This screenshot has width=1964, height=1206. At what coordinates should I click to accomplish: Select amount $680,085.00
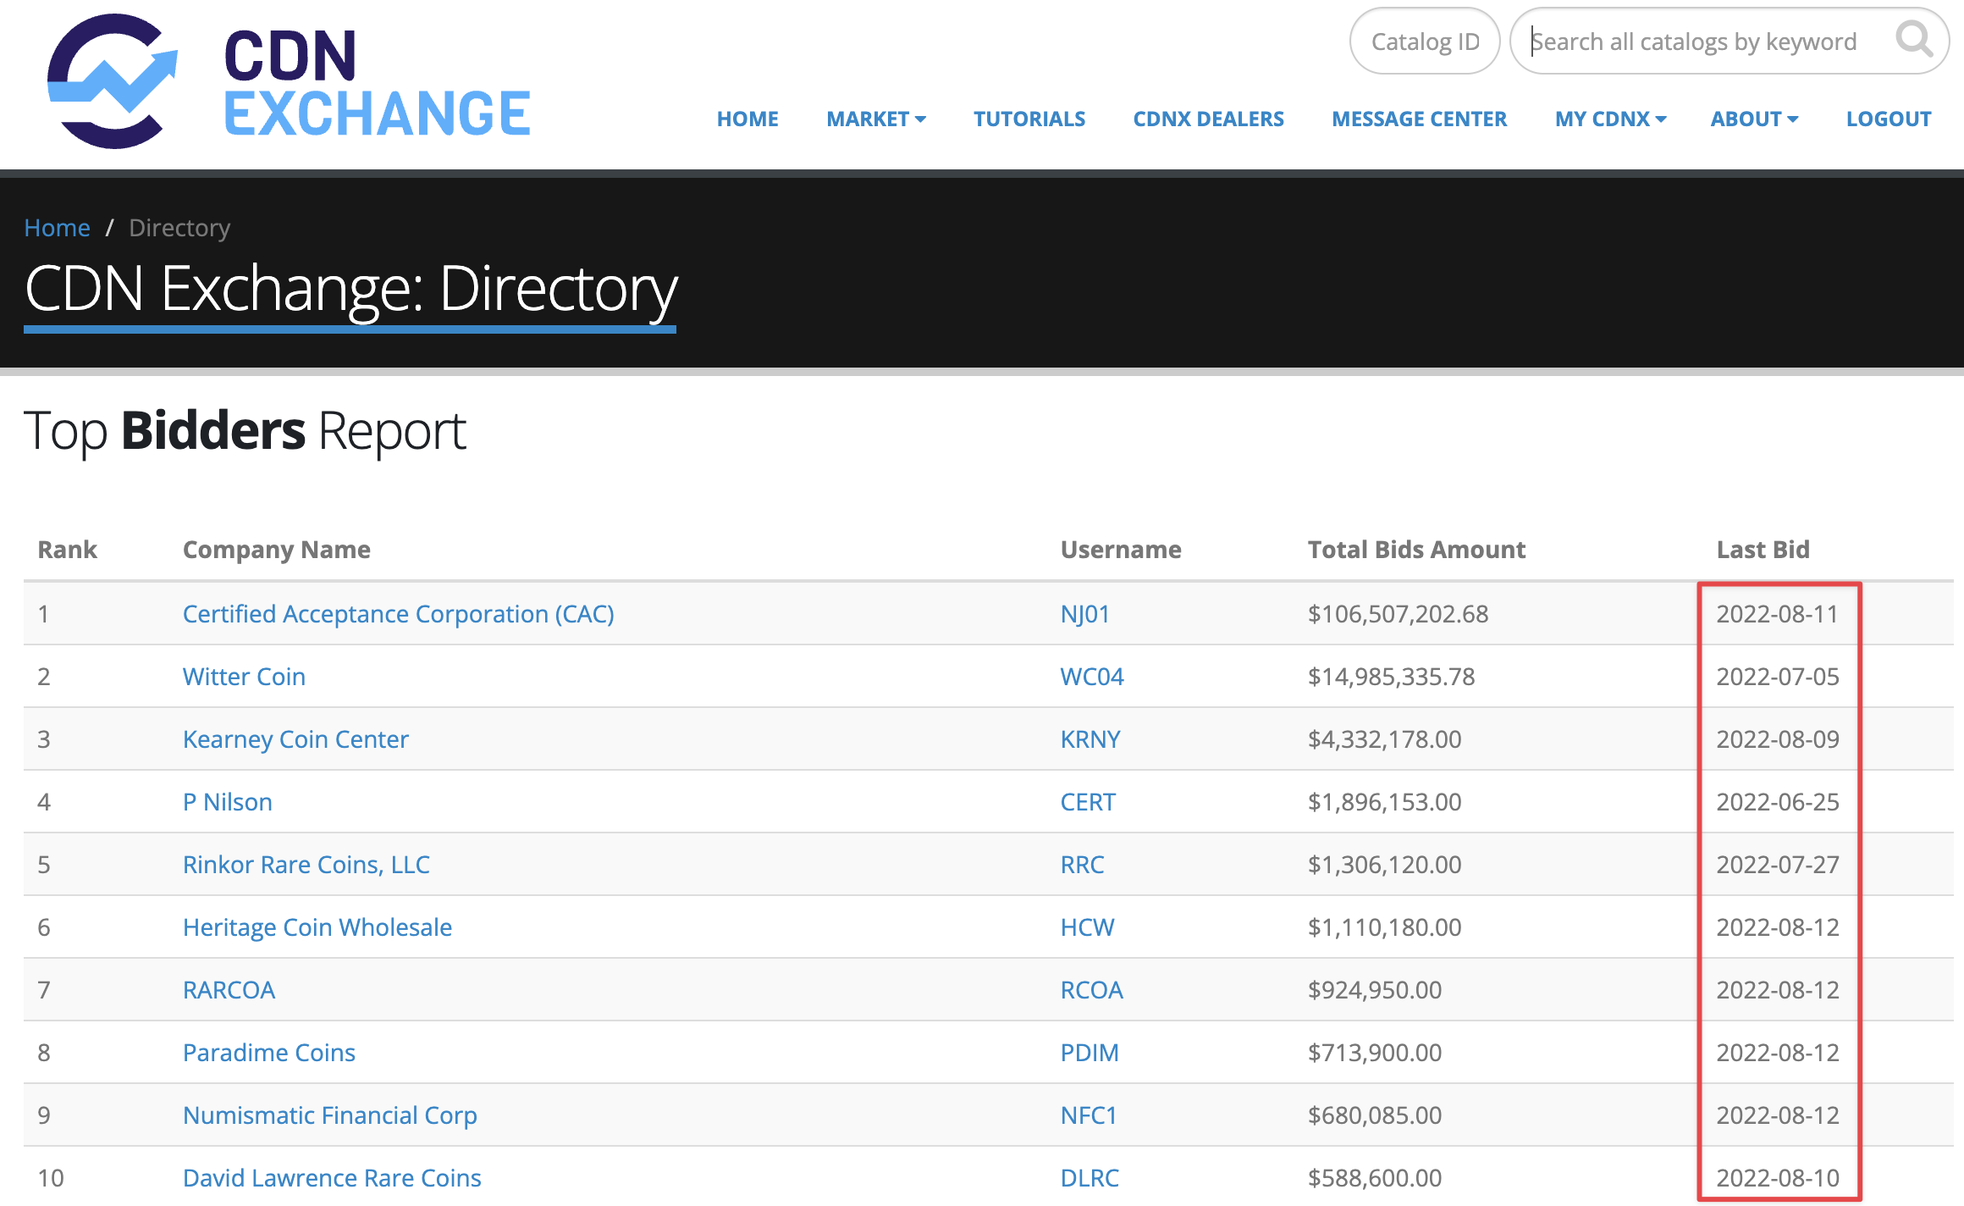1375,1115
